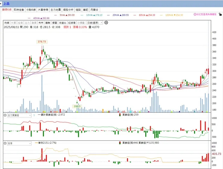Click the 漲幅 0.33% readout
The height and width of the screenshot is (169, 223).
tap(80, 27)
